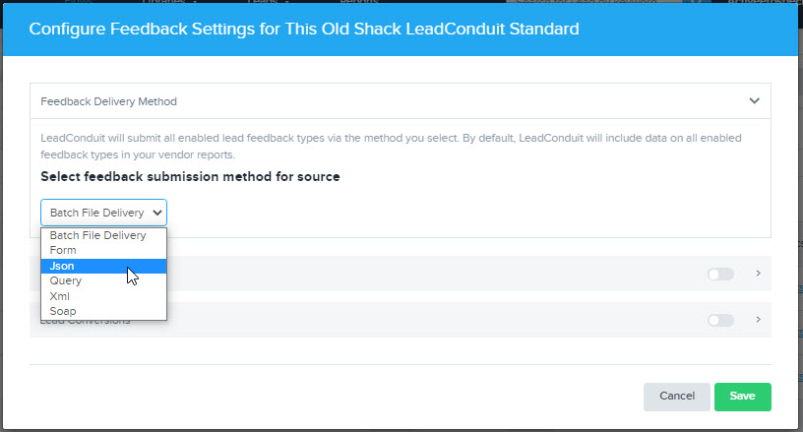
Task: Click the Lead Conversions row
Action: 401,320
